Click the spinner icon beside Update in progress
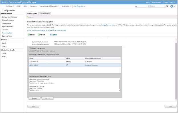Viewport: 178px width, 113px height. (x=30, y=48)
